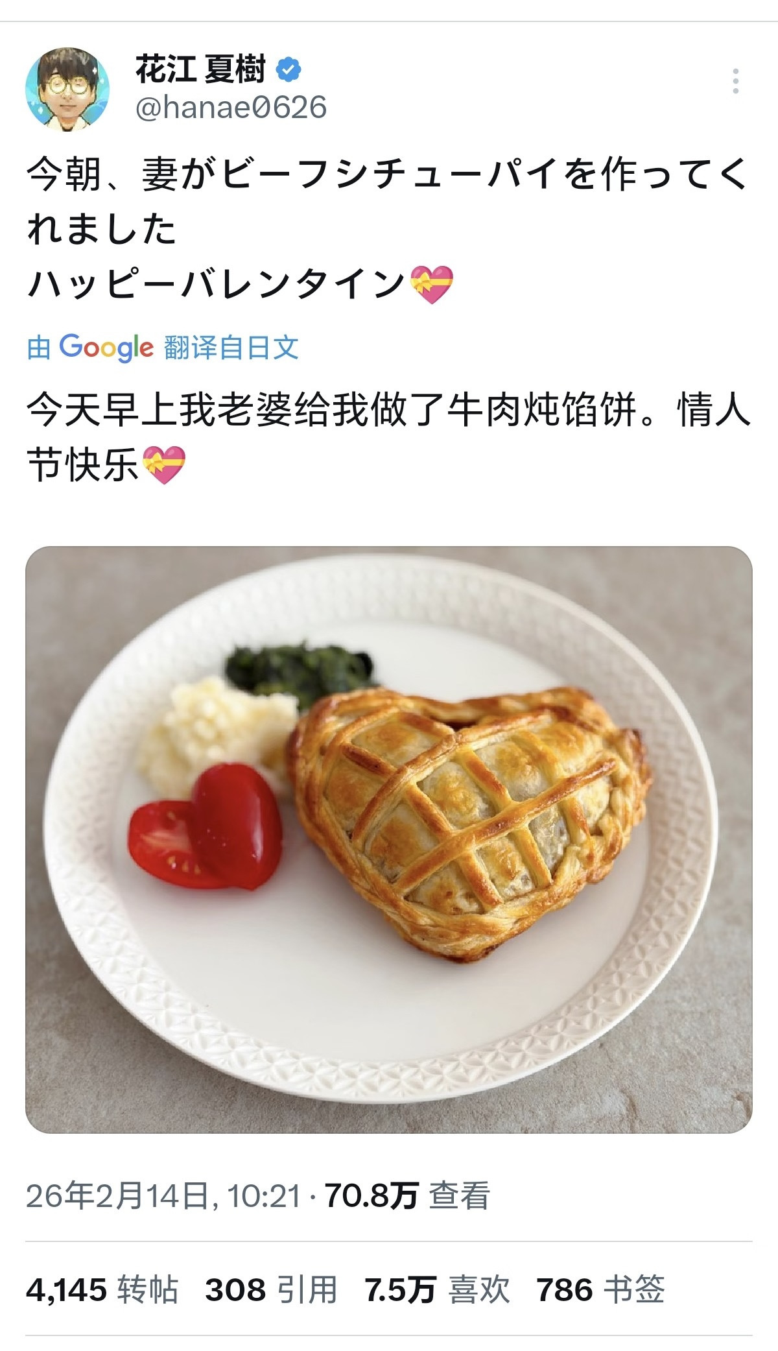This screenshot has width=778, height=1351.
Task: Open the 70.8万 查看 view count
Action: (x=407, y=1195)
